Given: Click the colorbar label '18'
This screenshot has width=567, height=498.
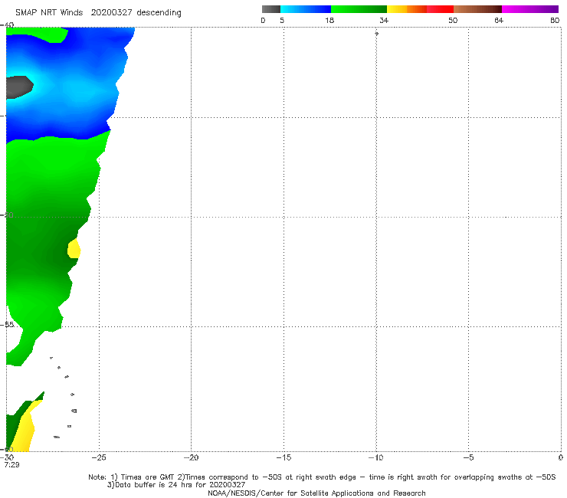Looking at the screenshot, I should click(329, 21).
